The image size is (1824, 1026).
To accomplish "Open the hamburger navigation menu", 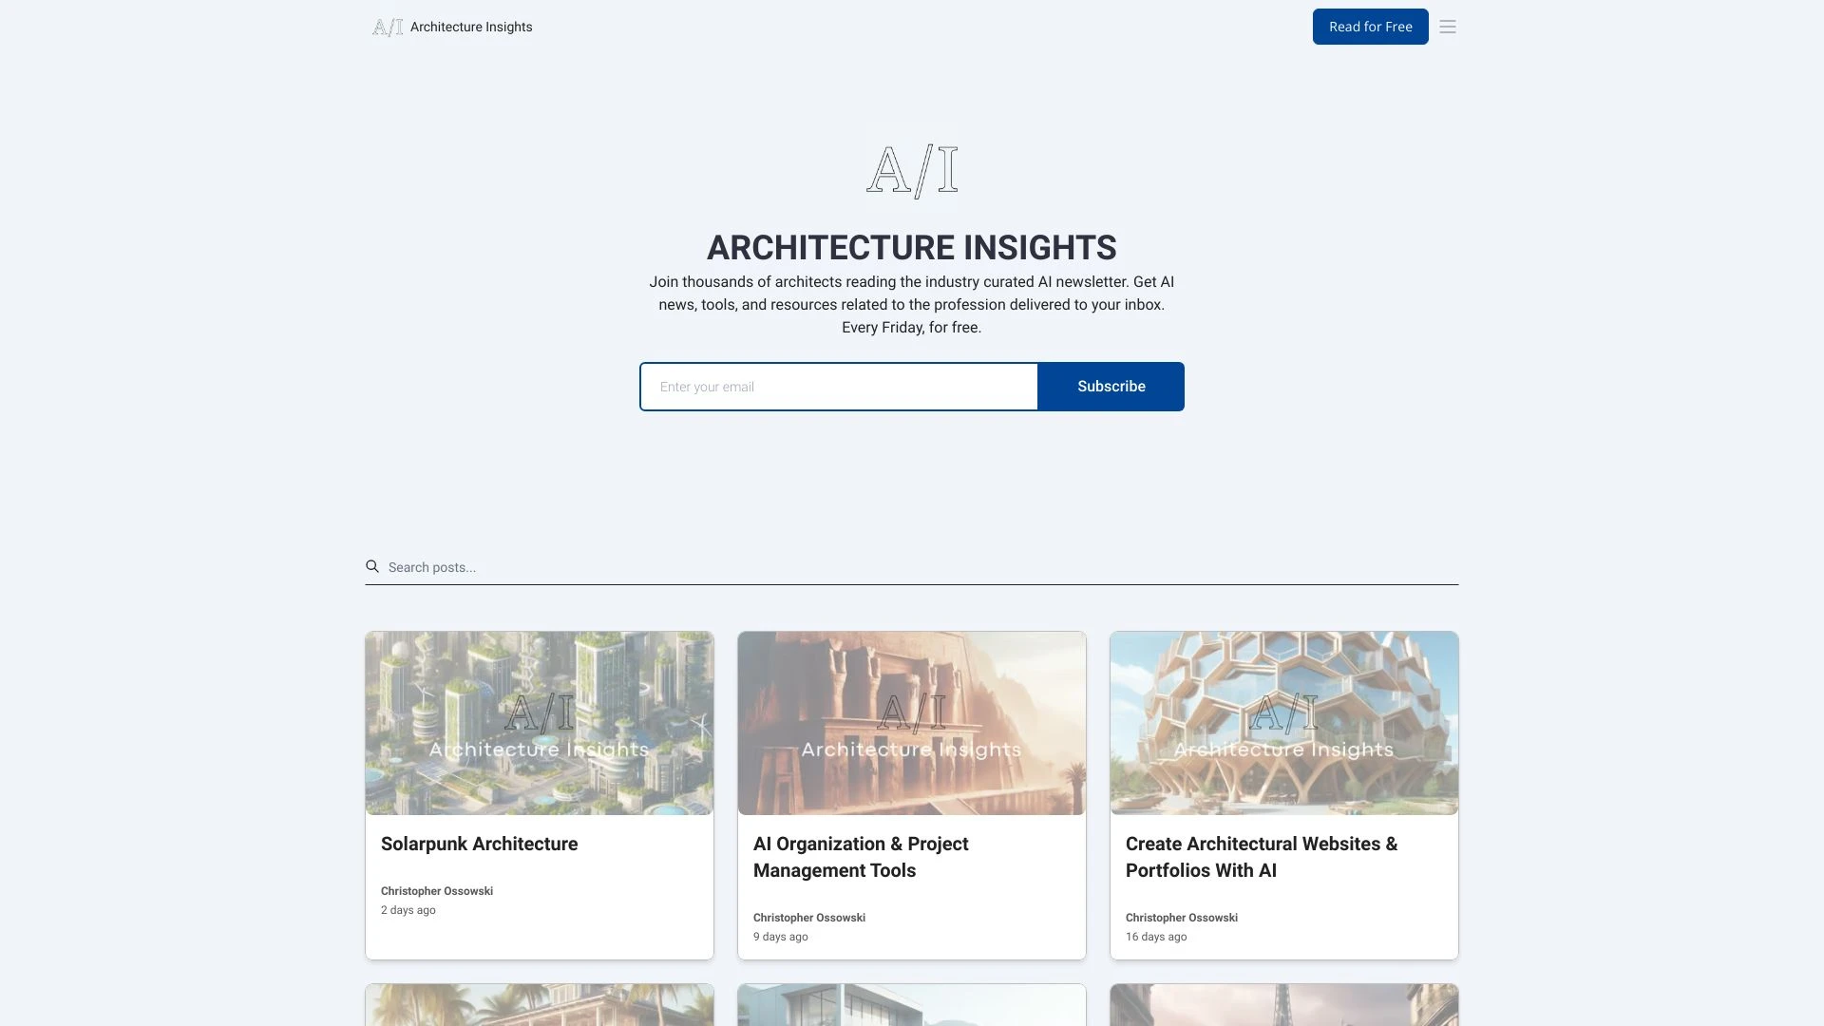I will (1447, 27).
